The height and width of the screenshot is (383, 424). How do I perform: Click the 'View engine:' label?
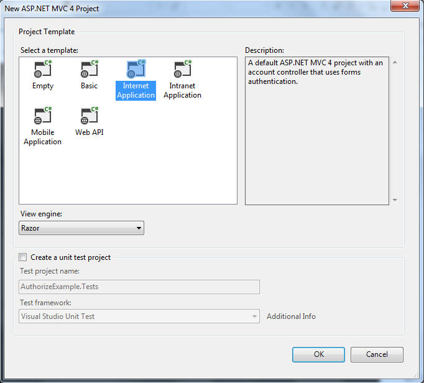tap(41, 214)
